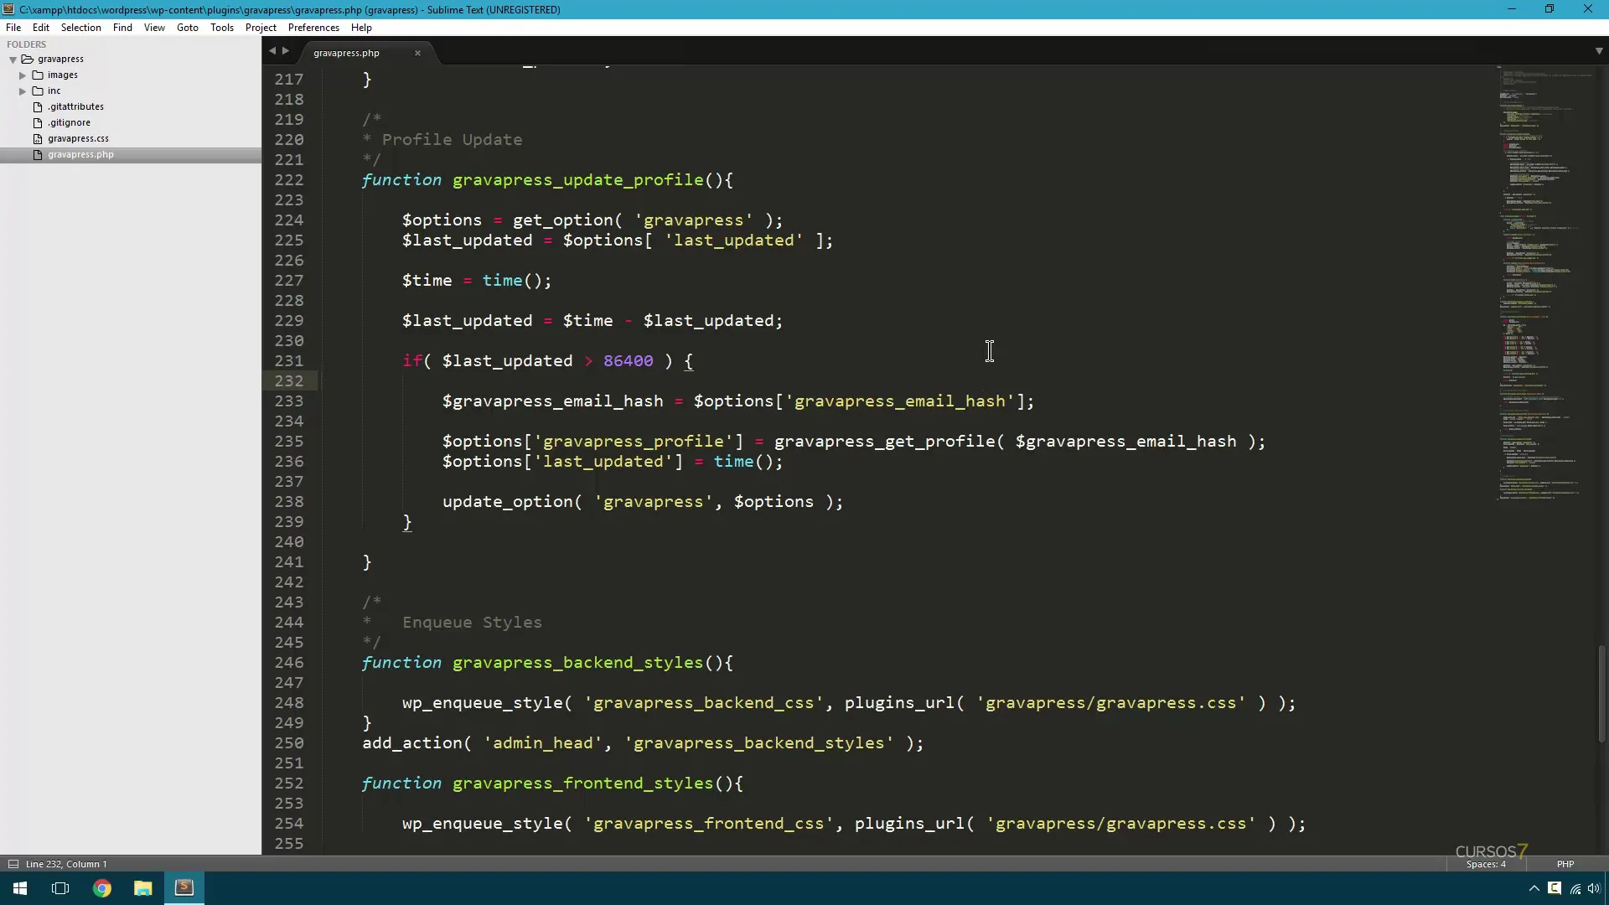1609x905 pixels.
Task: Expand the inc folder
Action: (23, 91)
